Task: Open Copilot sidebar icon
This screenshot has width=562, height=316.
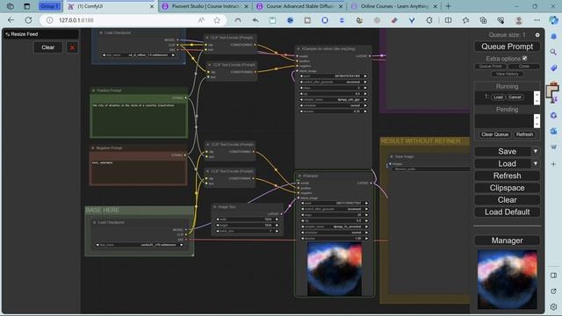Action: [554, 20]
